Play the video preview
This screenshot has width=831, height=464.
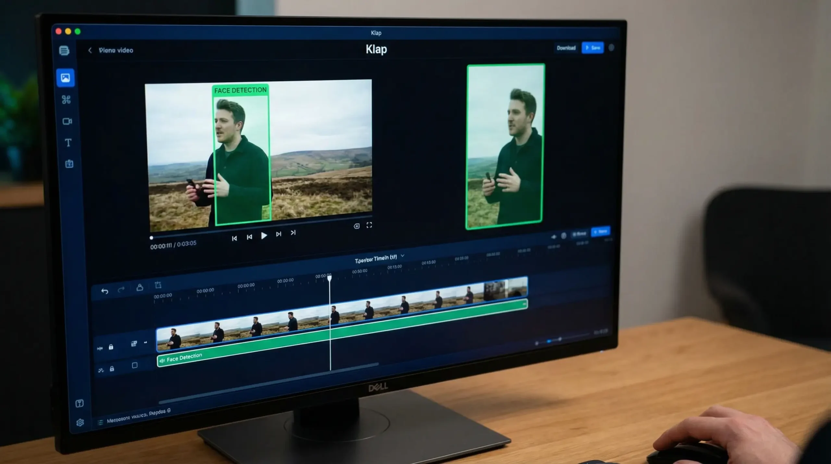click(264, 236)
